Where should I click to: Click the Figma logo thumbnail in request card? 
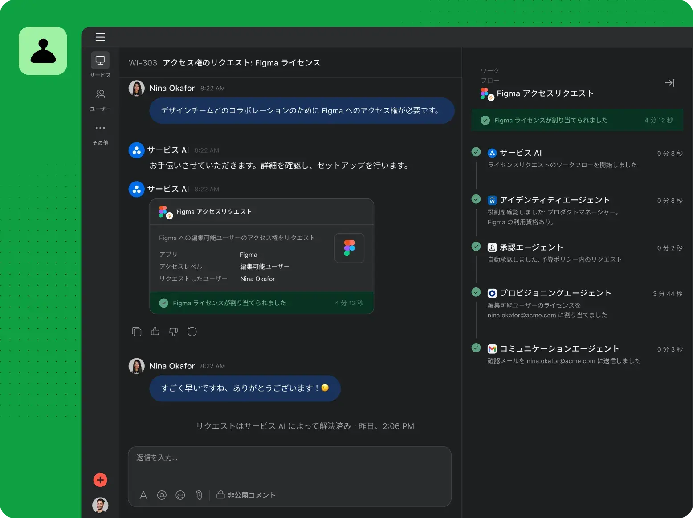[x=350, y=248]
